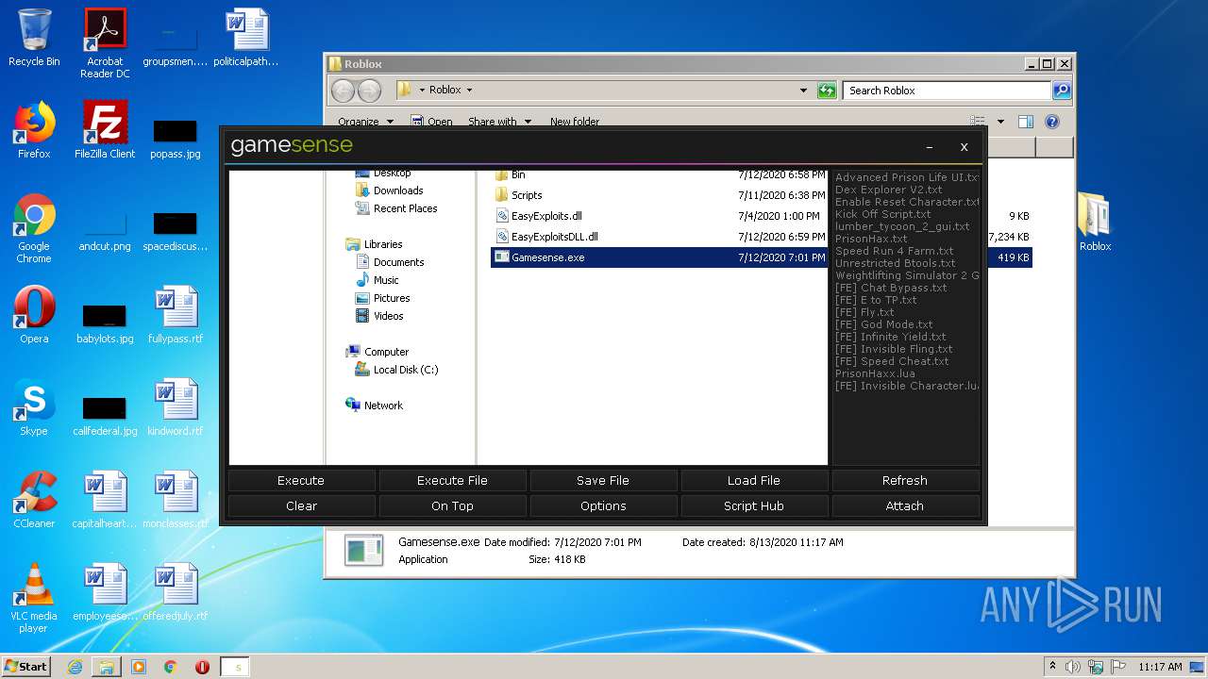Click media player taskbar icon
This screenshot has height=679, width=1208.
(x=139, y=667)
